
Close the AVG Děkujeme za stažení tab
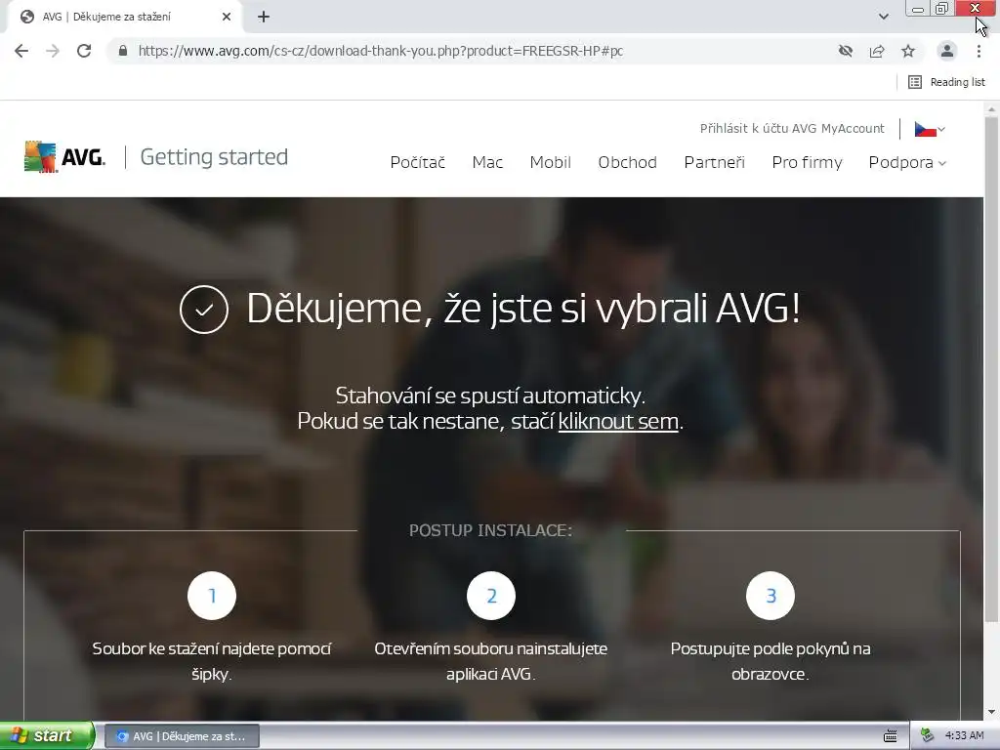coord(227,17)
